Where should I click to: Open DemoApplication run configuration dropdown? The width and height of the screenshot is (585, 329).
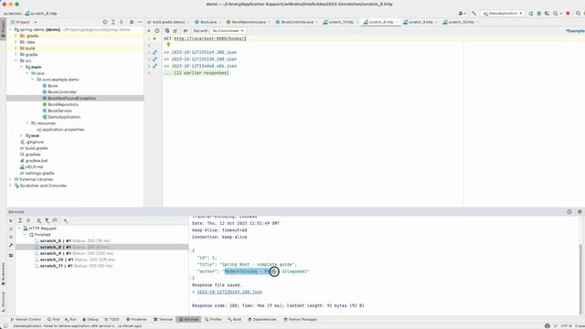(502, 13)
